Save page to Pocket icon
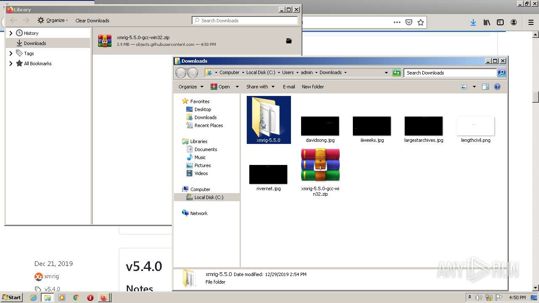The height and width of the screenshot is (303, 539). [x=409, y=22]
